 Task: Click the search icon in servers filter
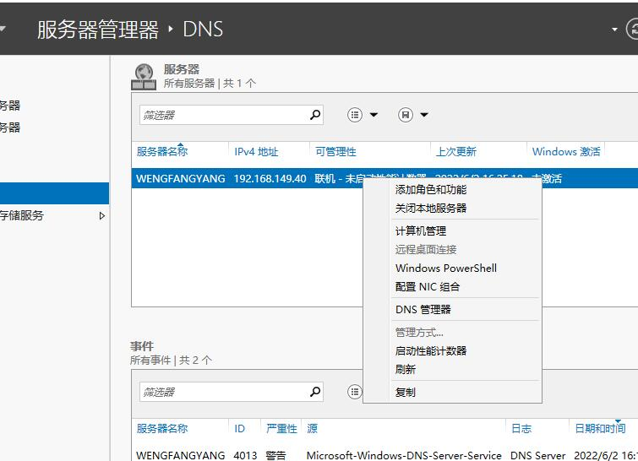pos(315,115)
